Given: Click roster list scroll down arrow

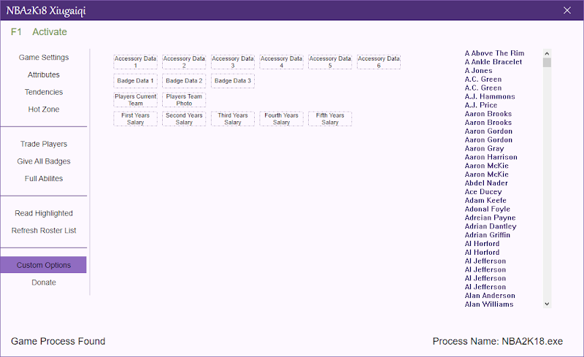Looking at the screenshot, I should tap(547, 304).
